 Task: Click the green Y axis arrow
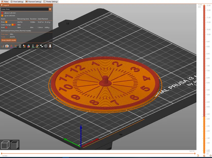(72, 142)
